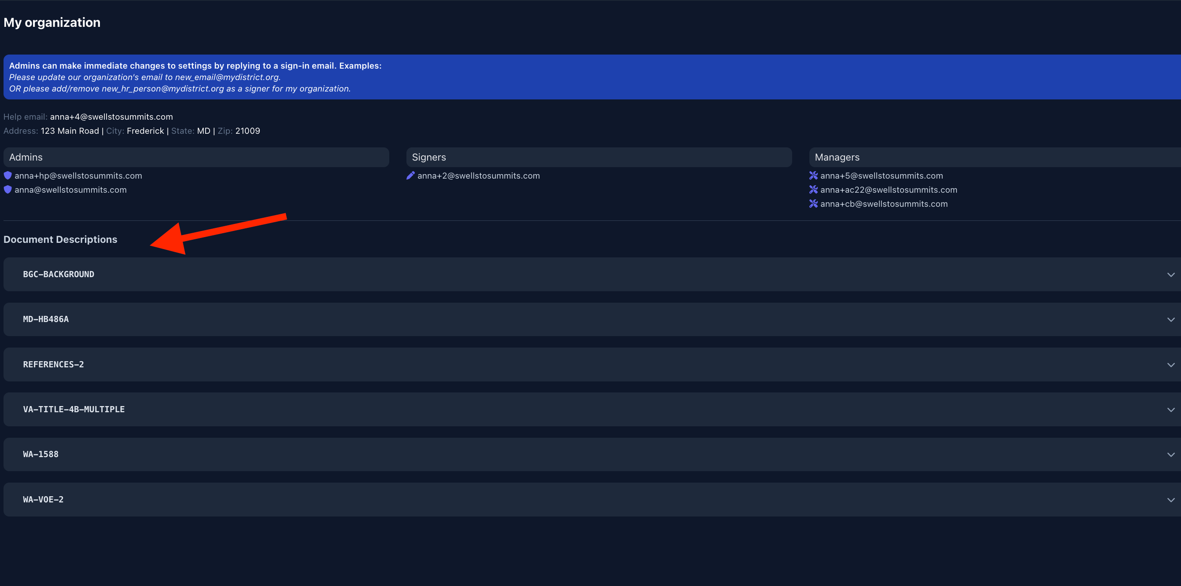This screenshot has height=586, width=1181.
Task: Expand the REFERENCES-2 chevron arrow
Action: pyautogui.click(x=1170, y=365)
